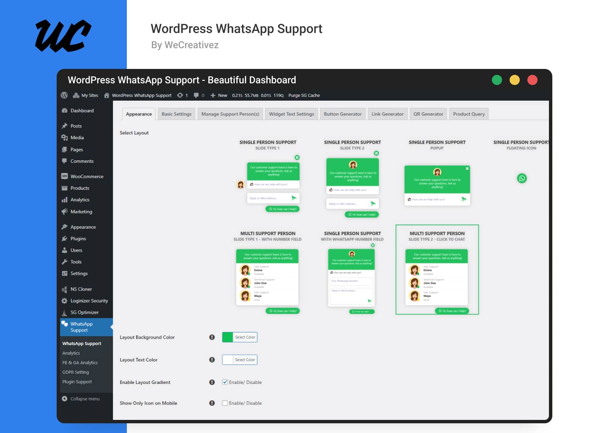Click the green window control dot
This screenshot has width=609, height=433.
pos(497,80)
